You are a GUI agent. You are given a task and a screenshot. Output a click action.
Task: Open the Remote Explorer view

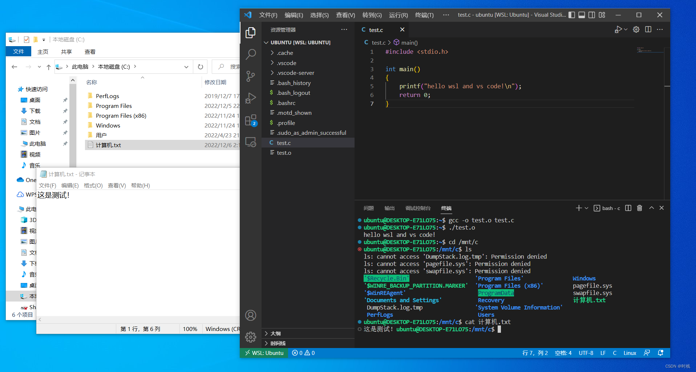coord(250,142)
